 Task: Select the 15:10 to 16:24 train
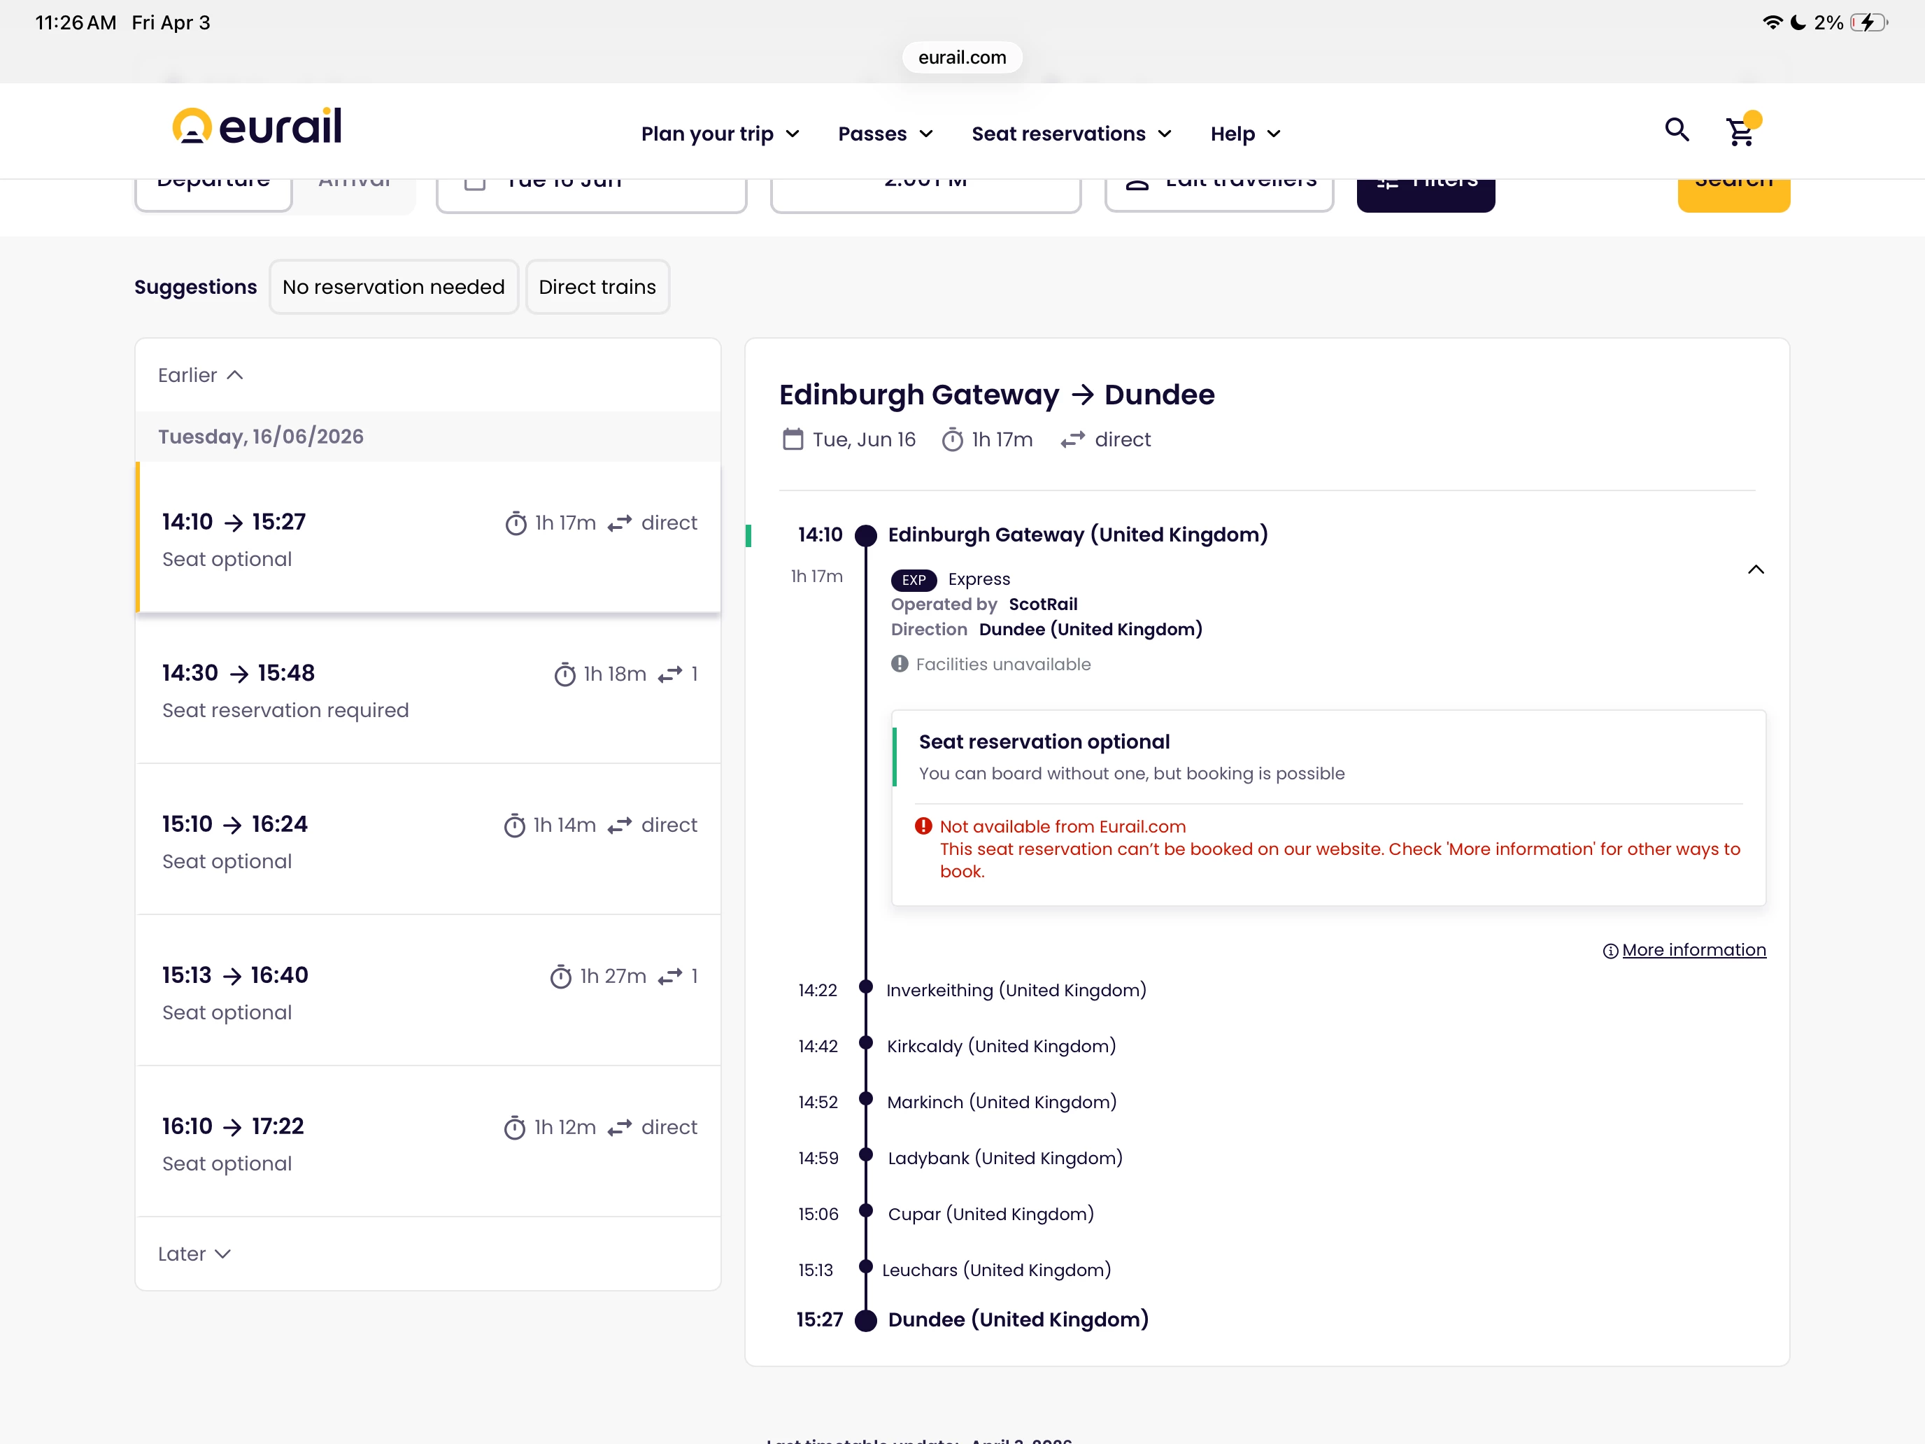428,841
